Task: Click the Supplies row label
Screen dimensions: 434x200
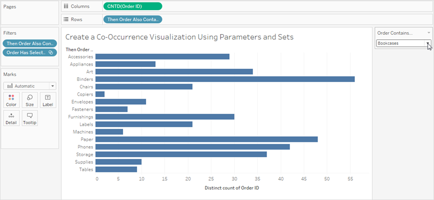Action: [84, 162]
